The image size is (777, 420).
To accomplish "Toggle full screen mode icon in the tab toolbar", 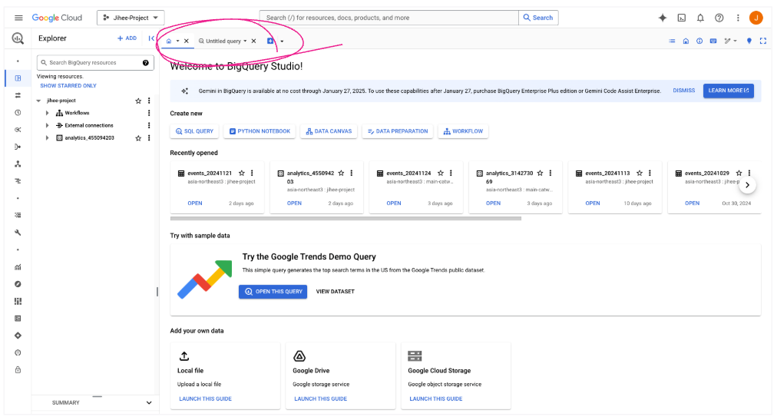I will coord(763,41).
